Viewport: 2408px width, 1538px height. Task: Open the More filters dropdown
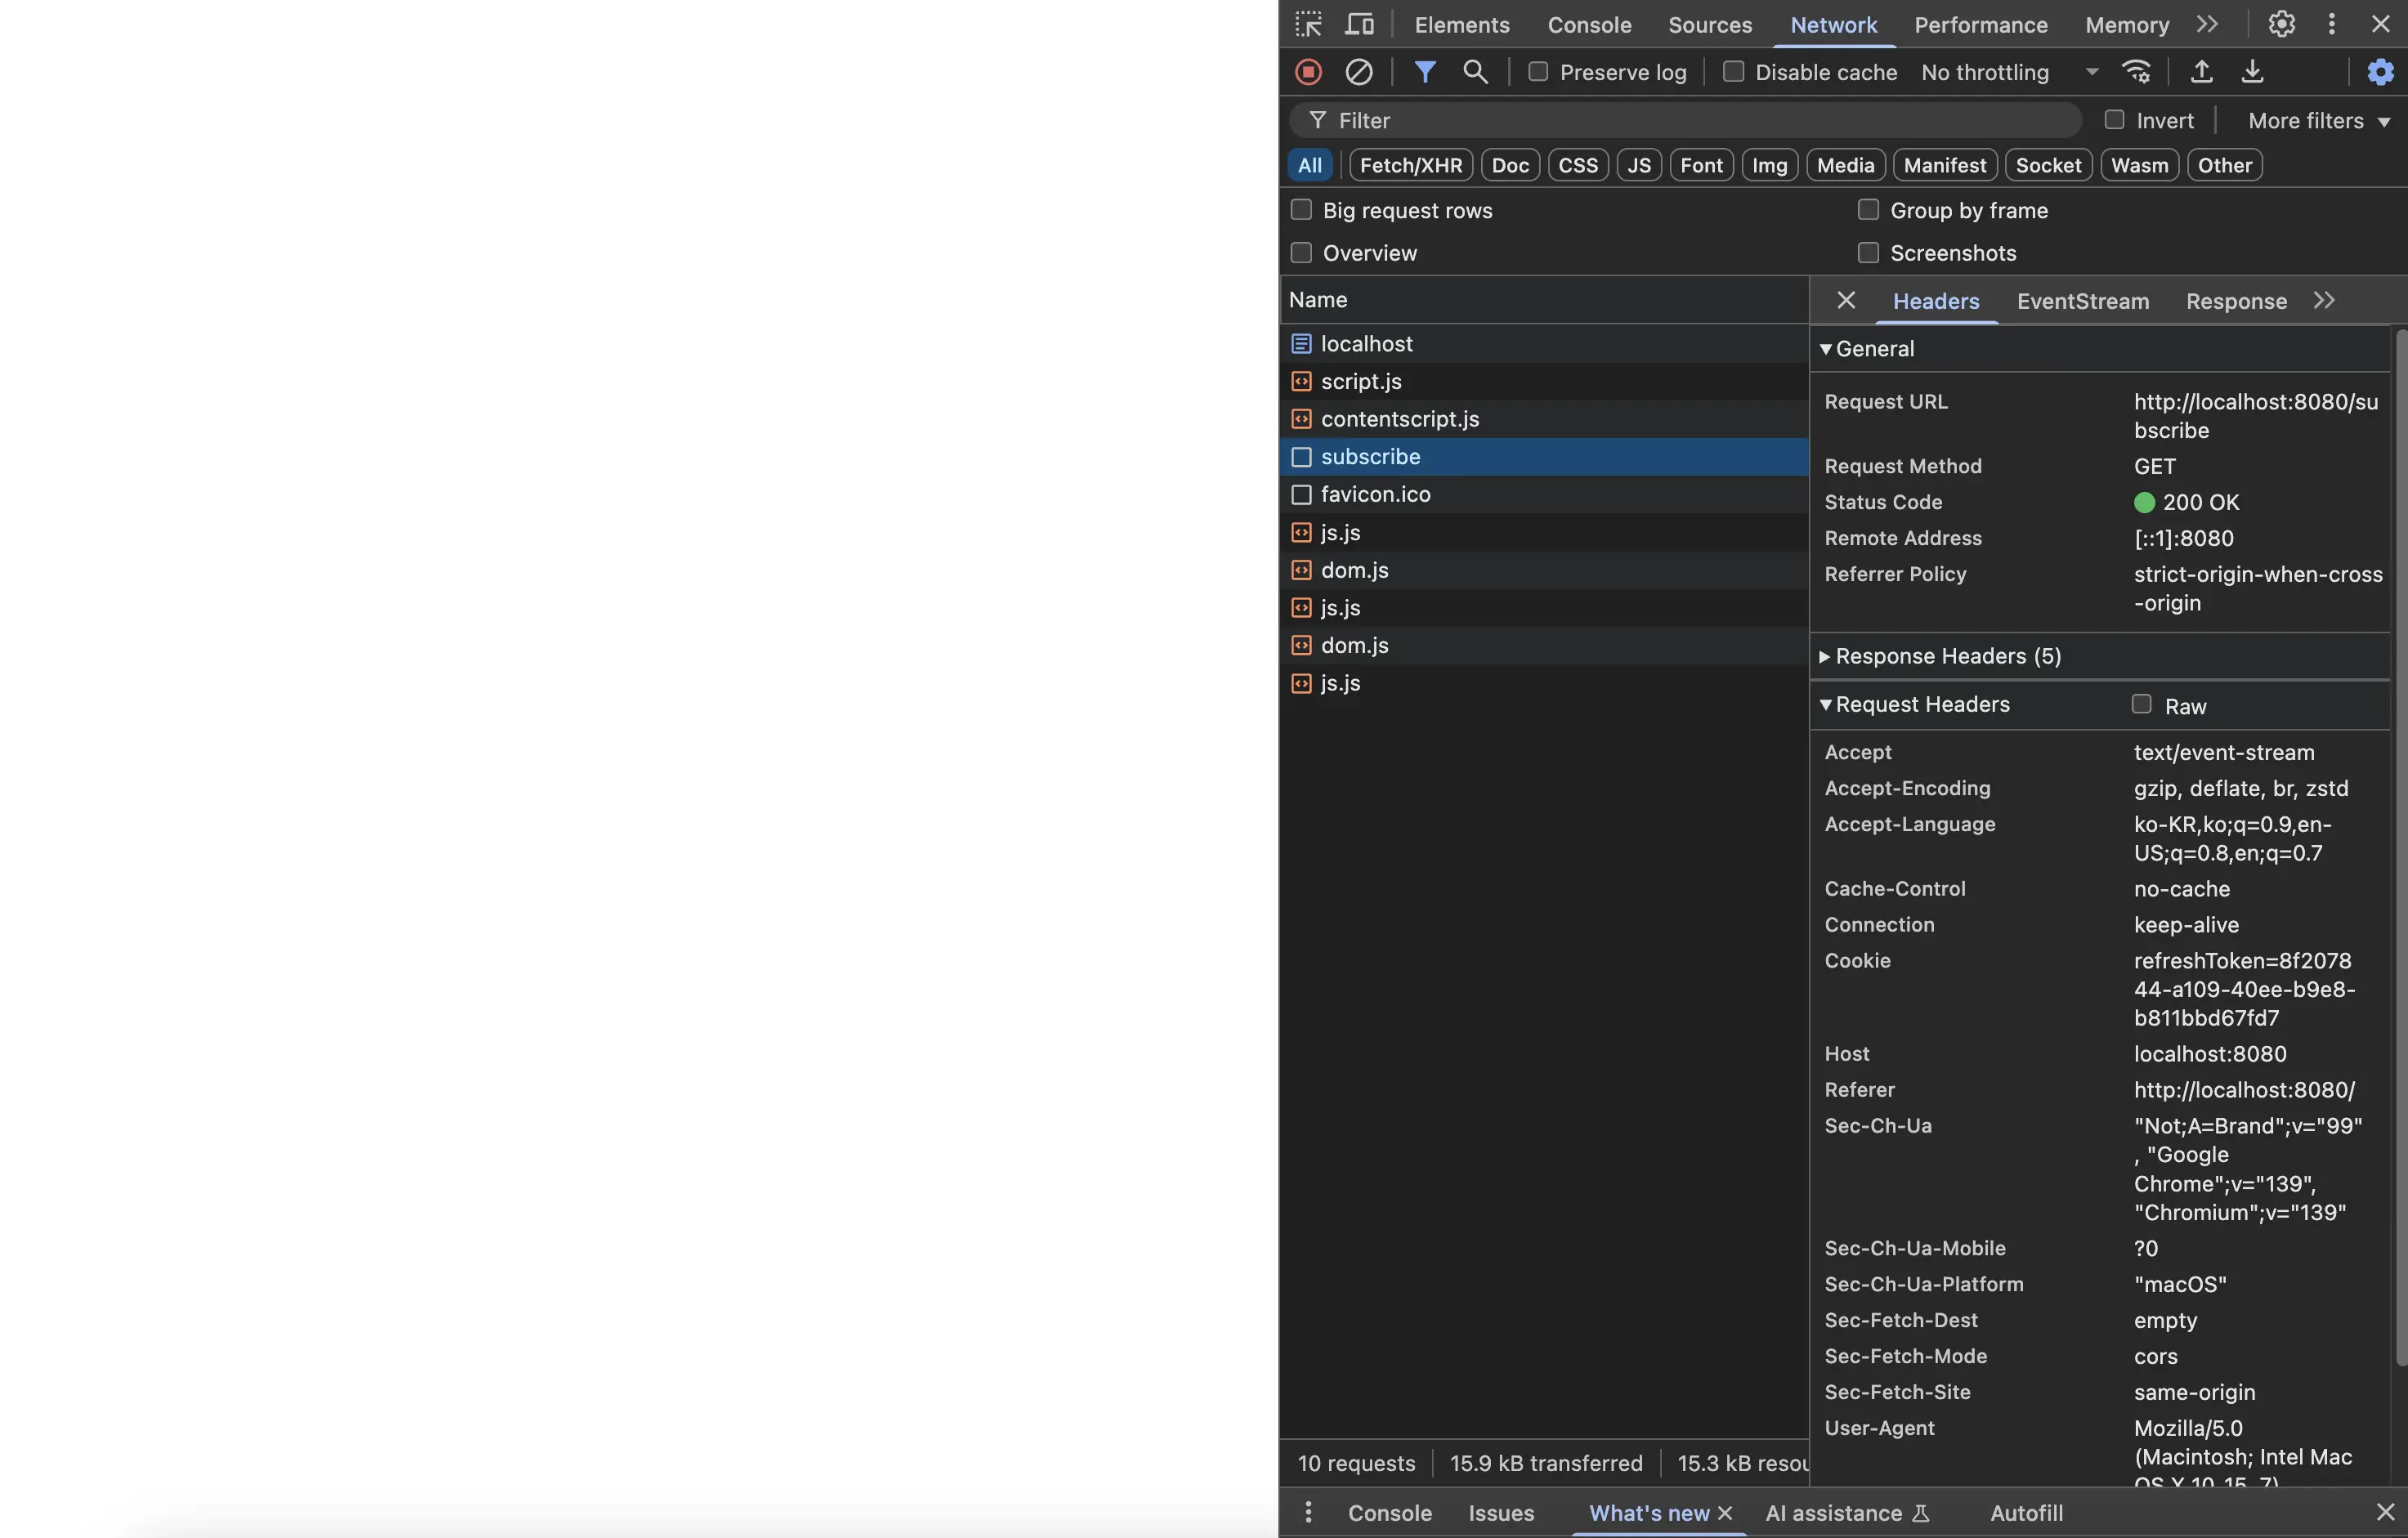pos(2318,121)
